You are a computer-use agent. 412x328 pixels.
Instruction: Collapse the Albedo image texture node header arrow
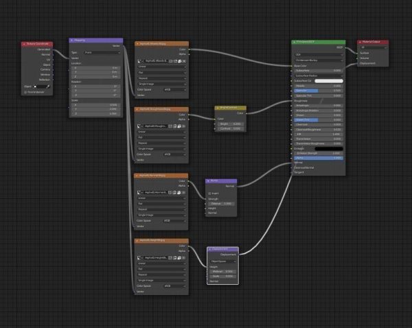pyautogui.click(x=137, y=44)
